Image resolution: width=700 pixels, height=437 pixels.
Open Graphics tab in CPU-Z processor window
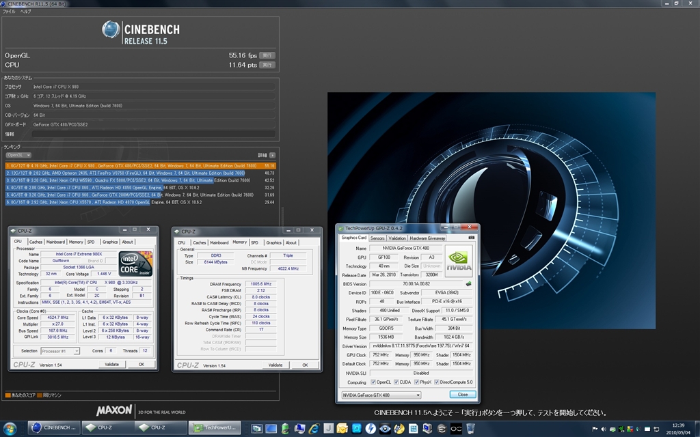coord(110,242)
